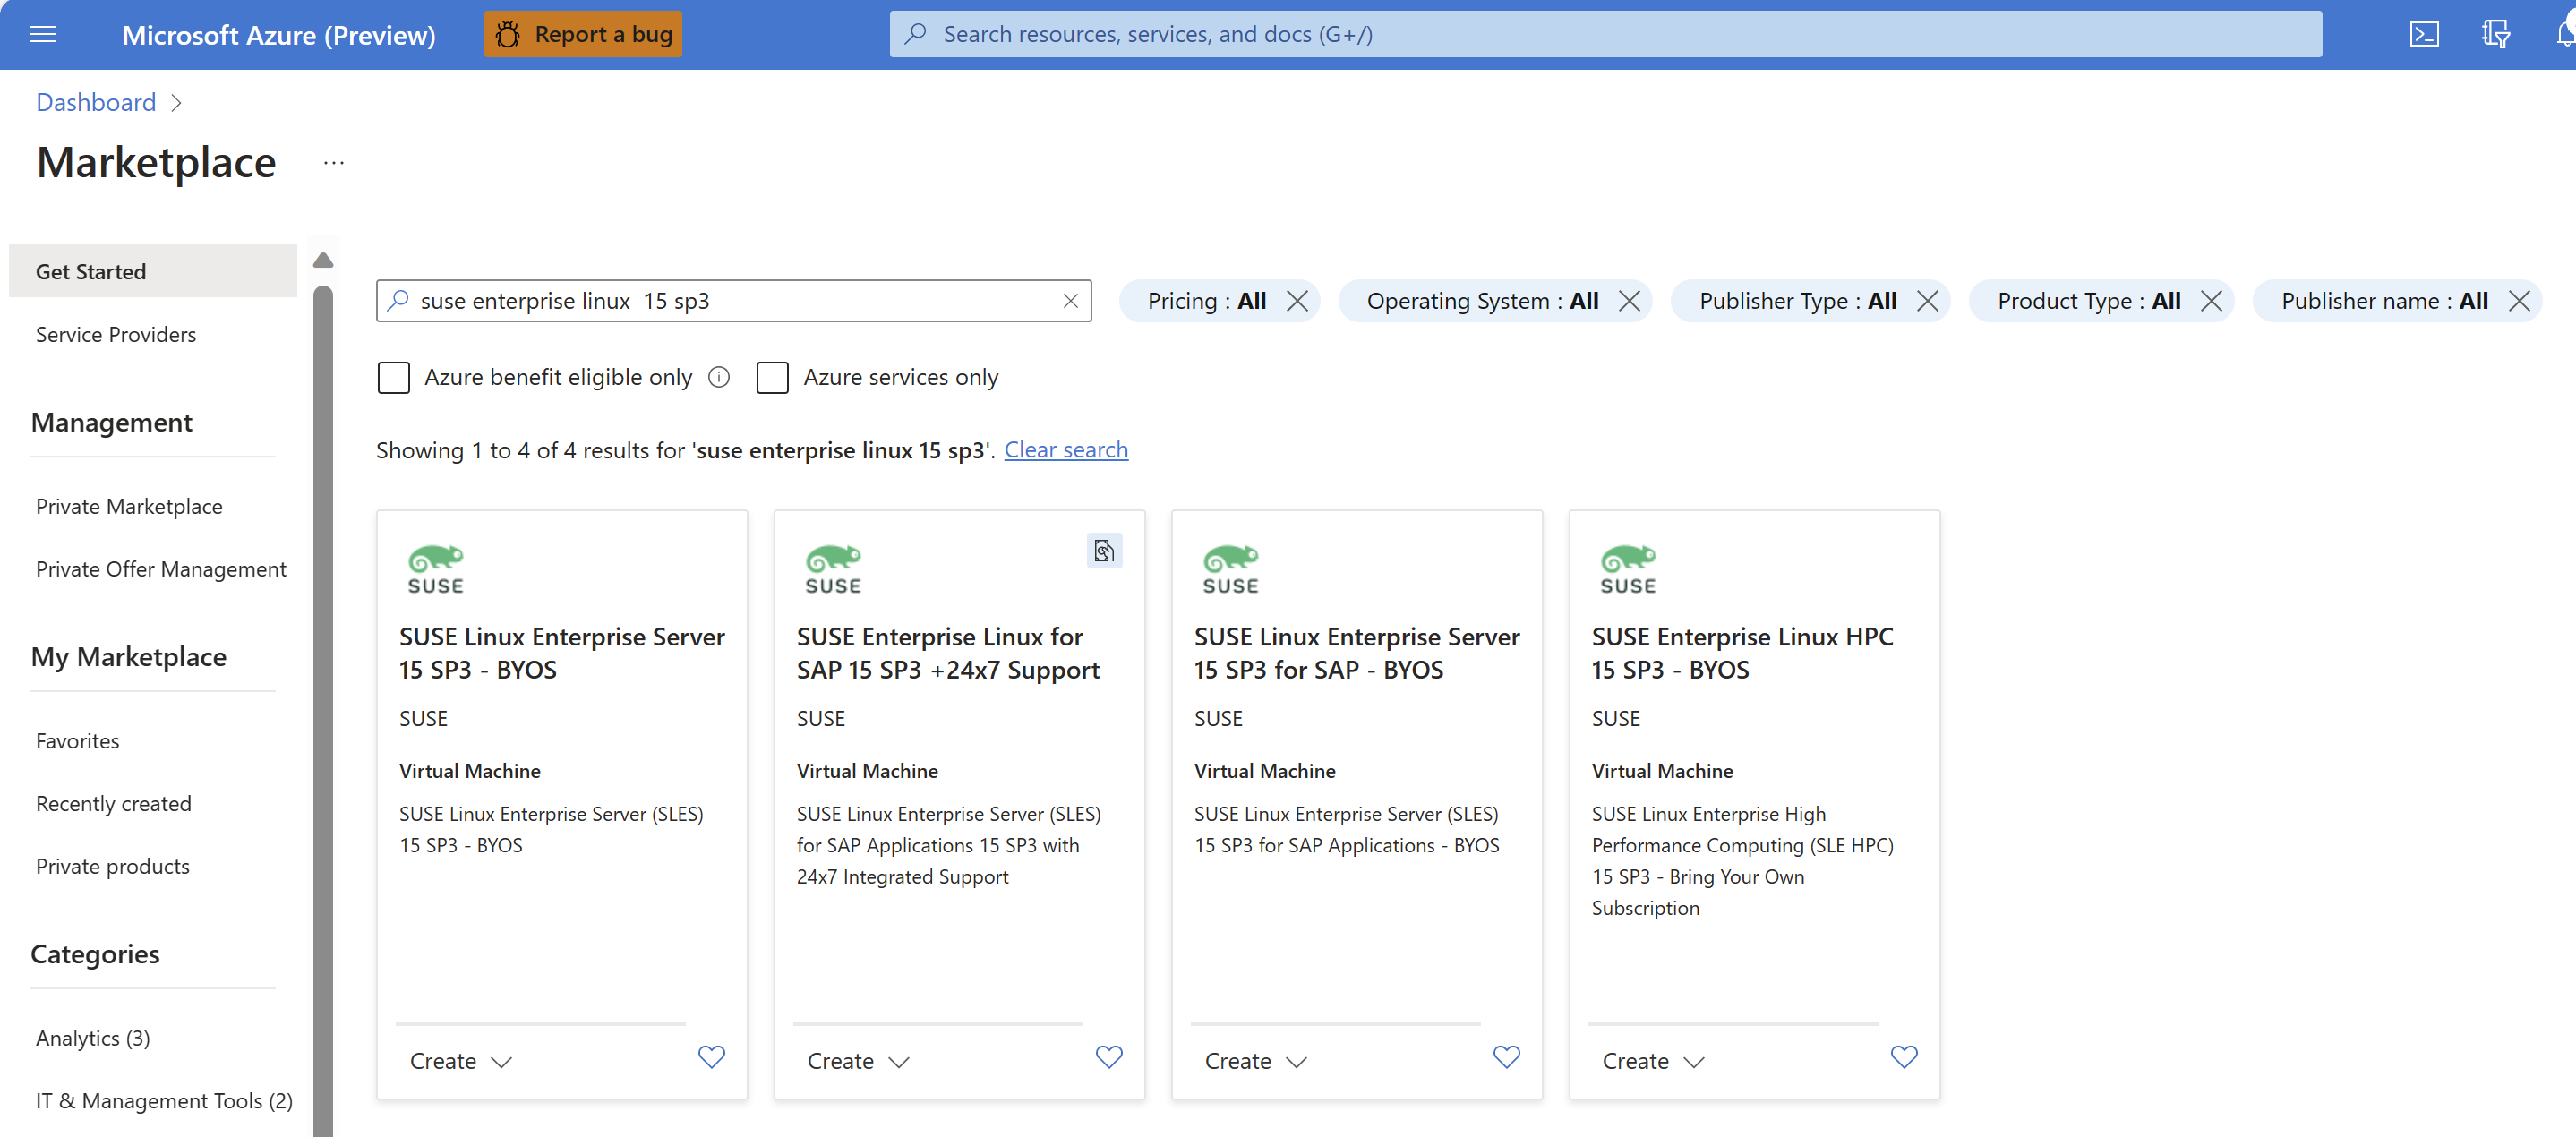Open the Marketplace ellipsis menu
The width and height of the screenshot is (2576, 1137).
[332, 163]
